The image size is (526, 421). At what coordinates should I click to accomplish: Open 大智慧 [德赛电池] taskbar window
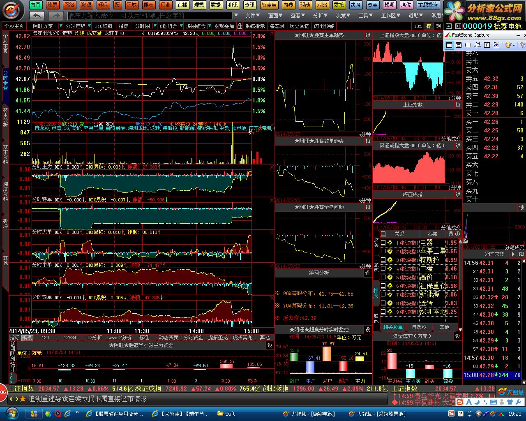[309, 414]
